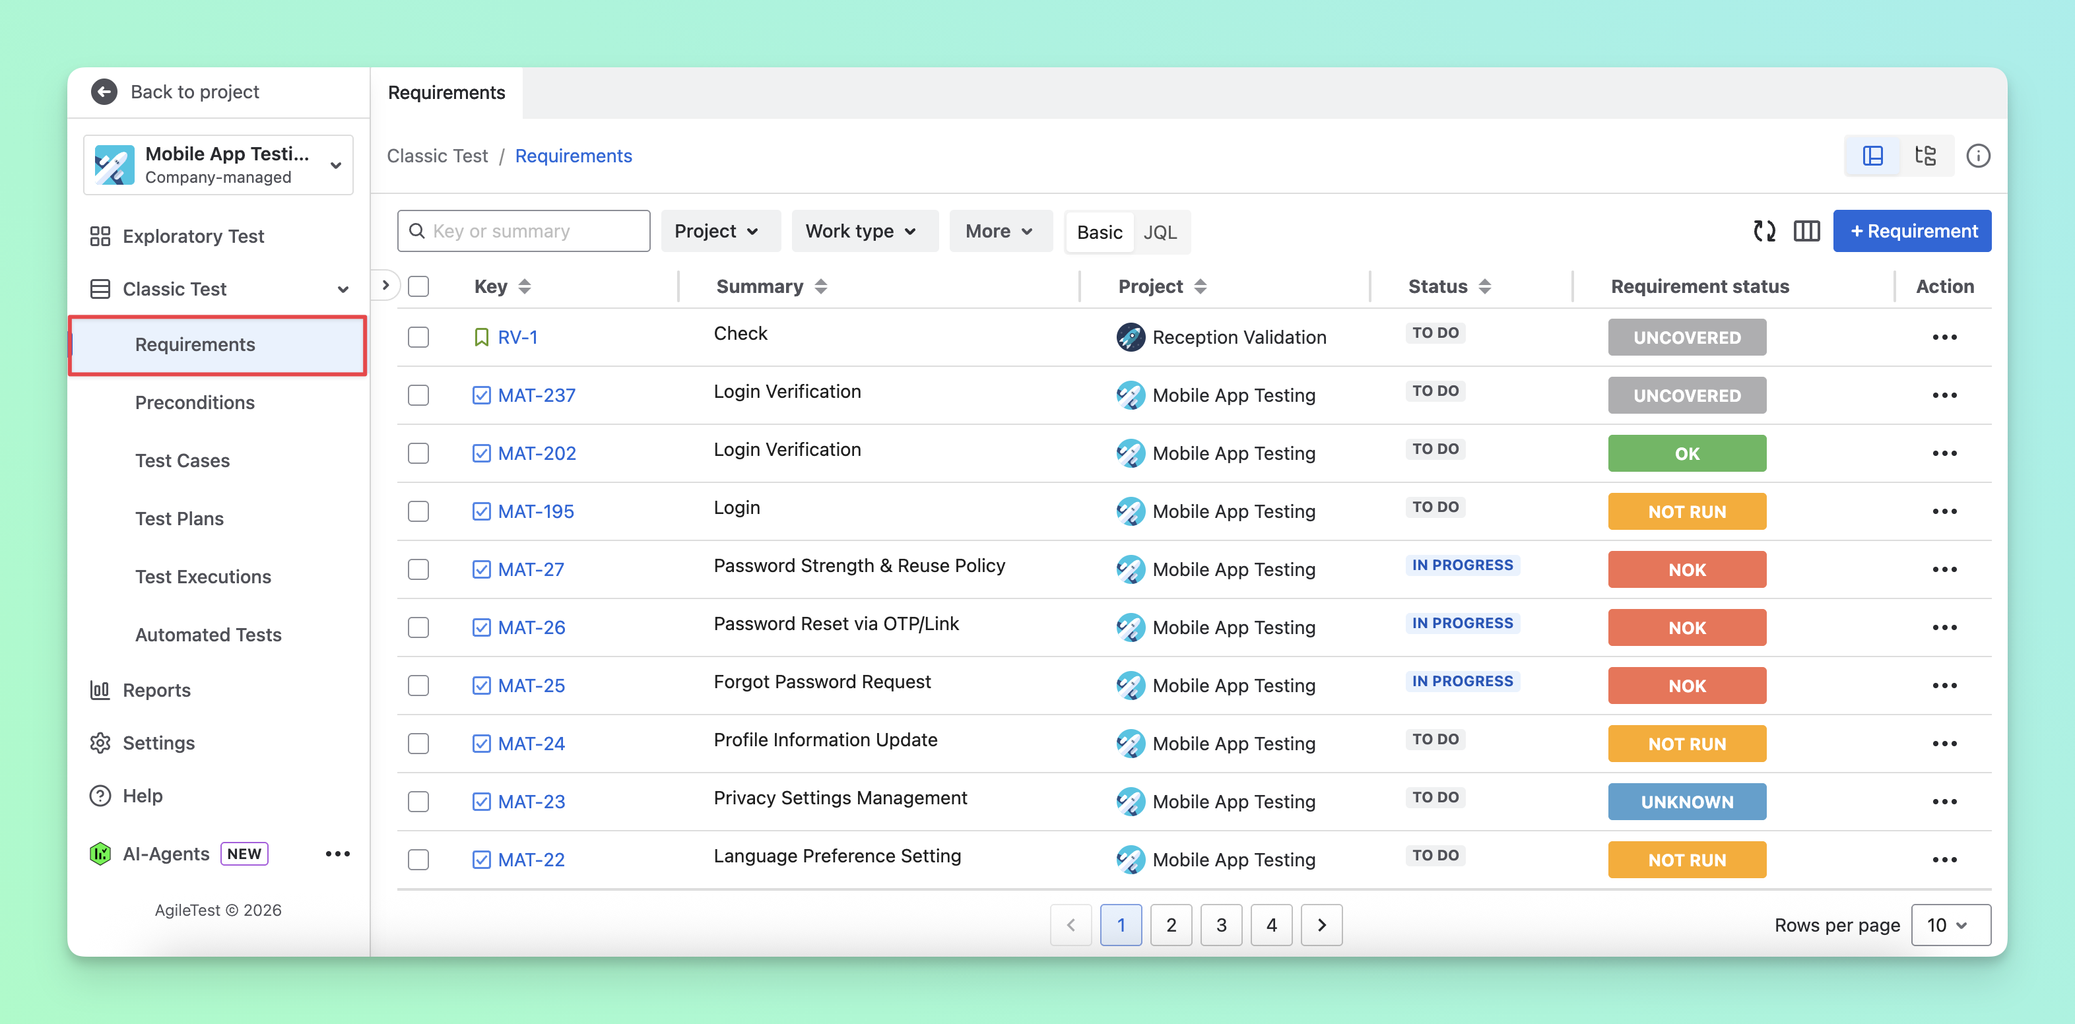Open the MAT-237 issue link
The height and width of the screenshot is (1024, 2075).
536,395
